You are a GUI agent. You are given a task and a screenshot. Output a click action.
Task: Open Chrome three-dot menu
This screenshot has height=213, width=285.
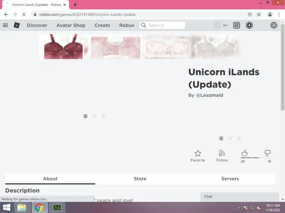(x=279, y=14)
